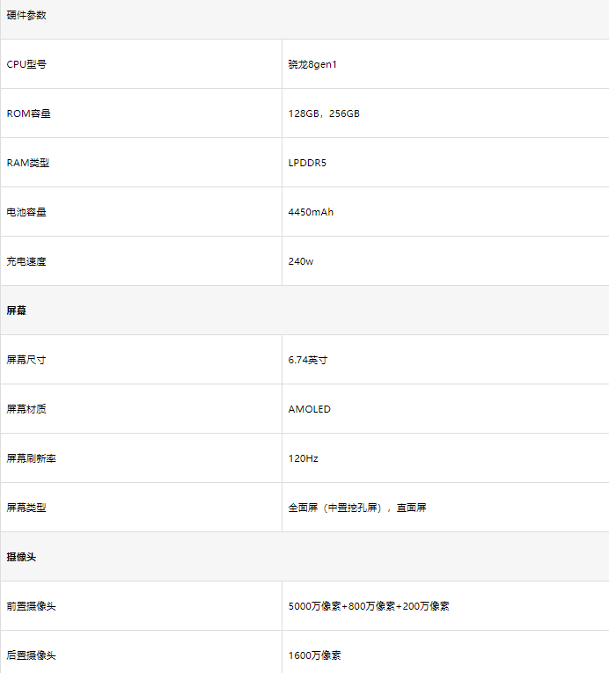Click the 5000万像素+800万像素+200万像素 value
Screen dimensions: 609x673
click(x=369, y=606)
